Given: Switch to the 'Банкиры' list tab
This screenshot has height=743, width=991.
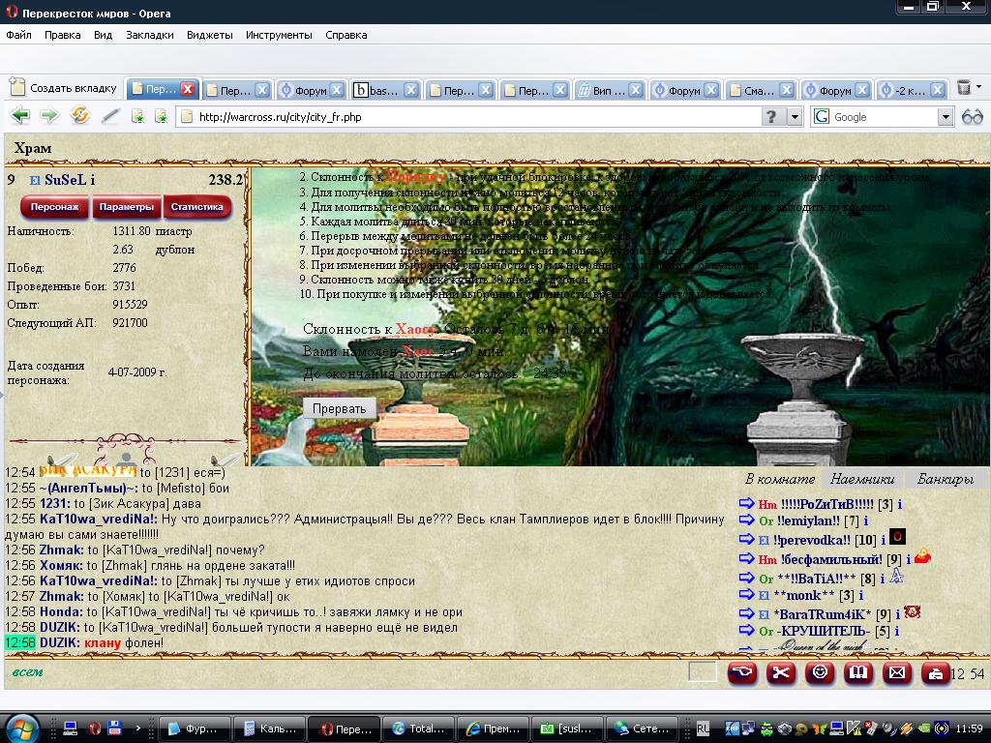Looking at the screenshot, I should pyautogui.click(x=946, y=479).
